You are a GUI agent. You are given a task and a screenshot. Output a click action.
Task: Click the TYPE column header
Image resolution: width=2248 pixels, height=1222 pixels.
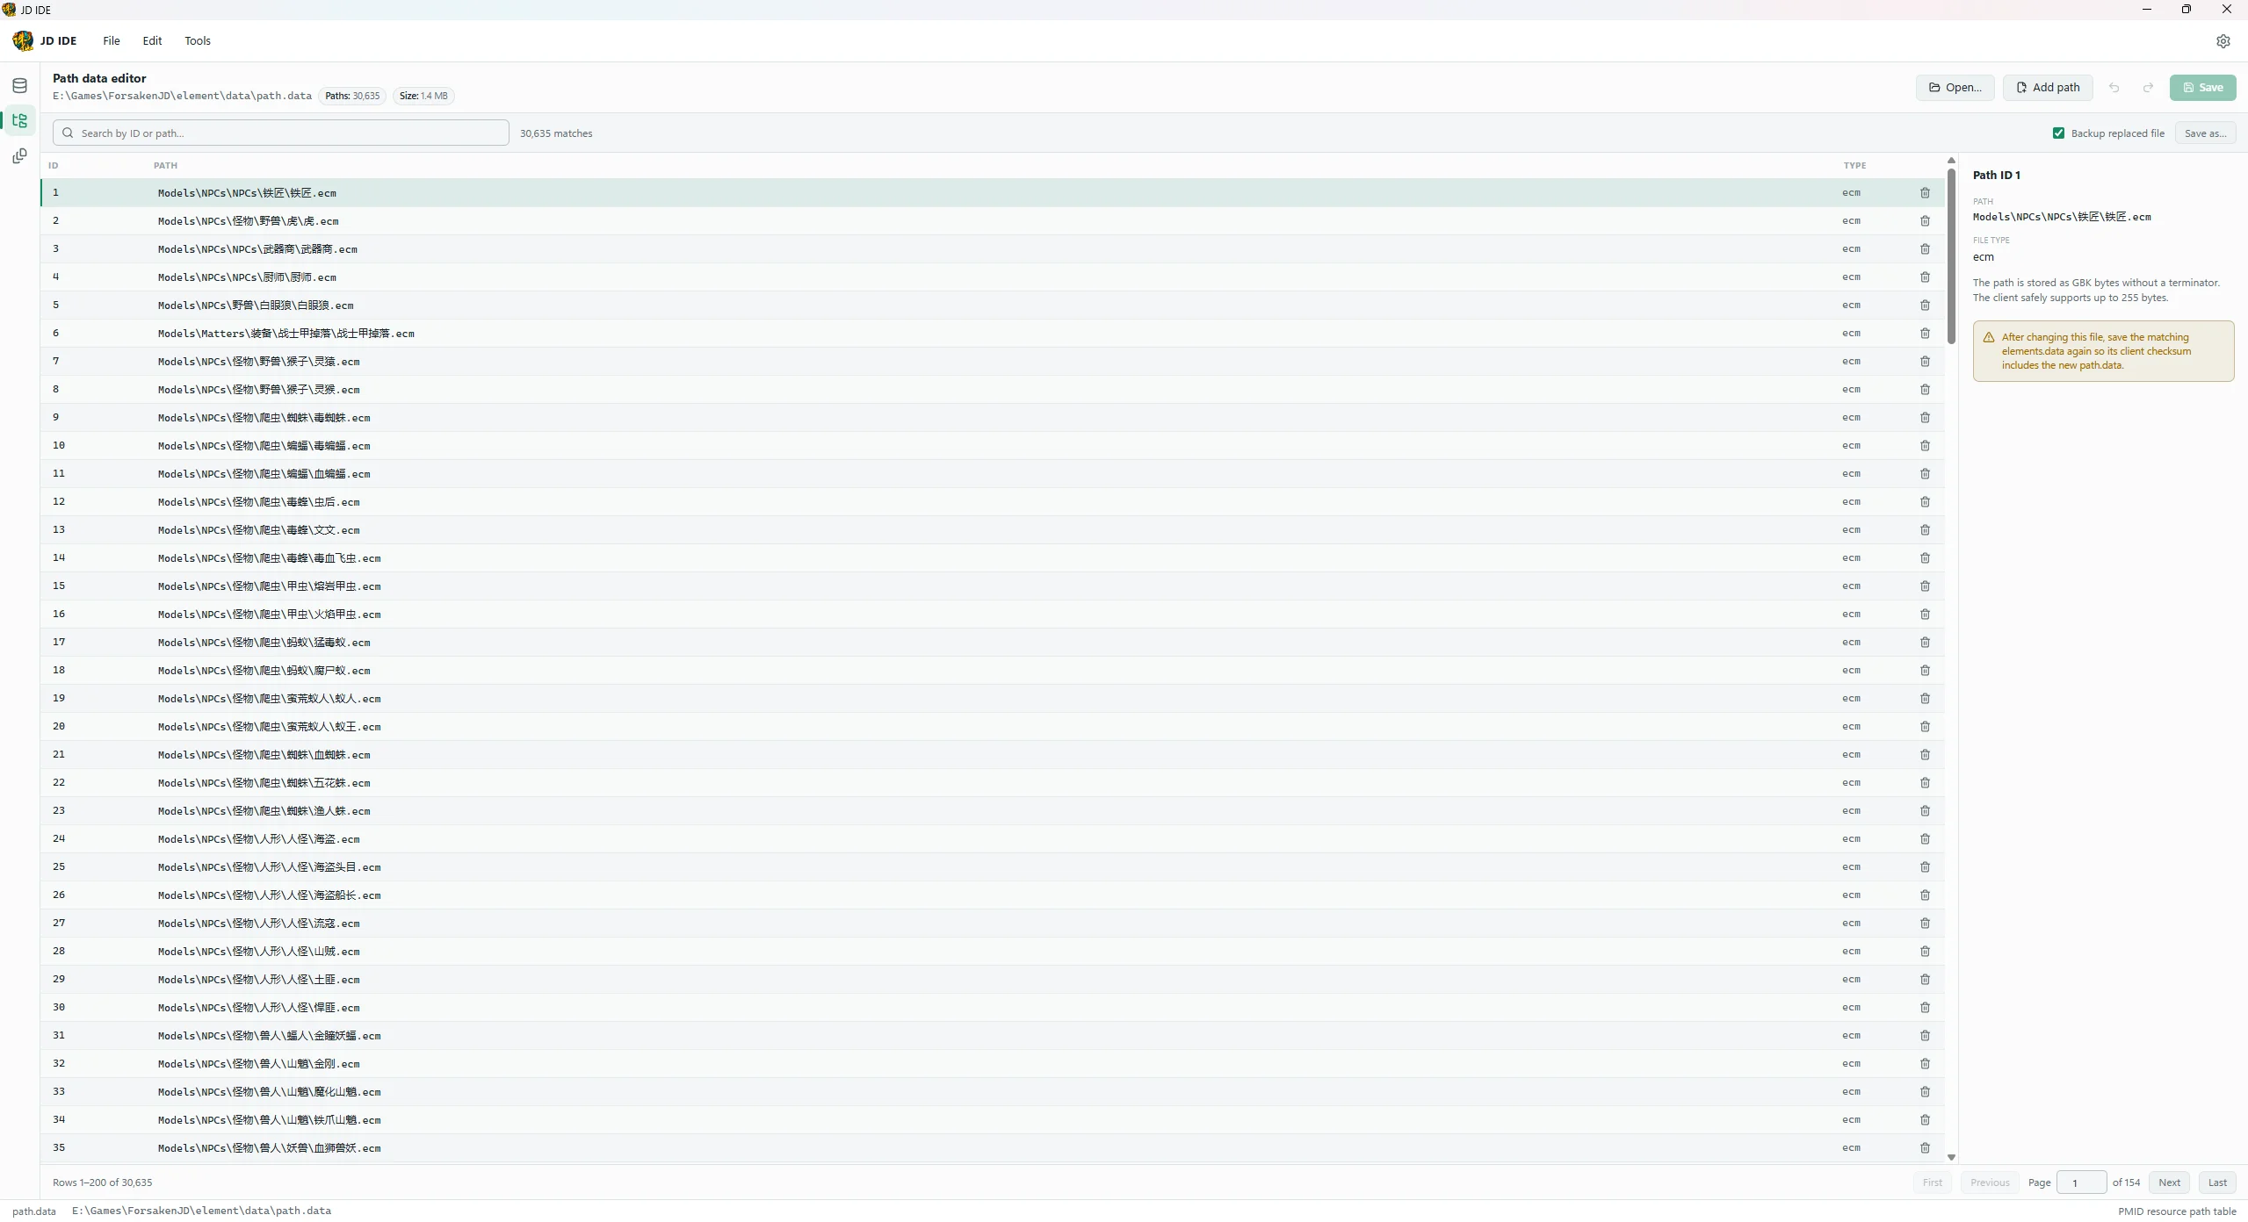click(x=1854, y=166)
